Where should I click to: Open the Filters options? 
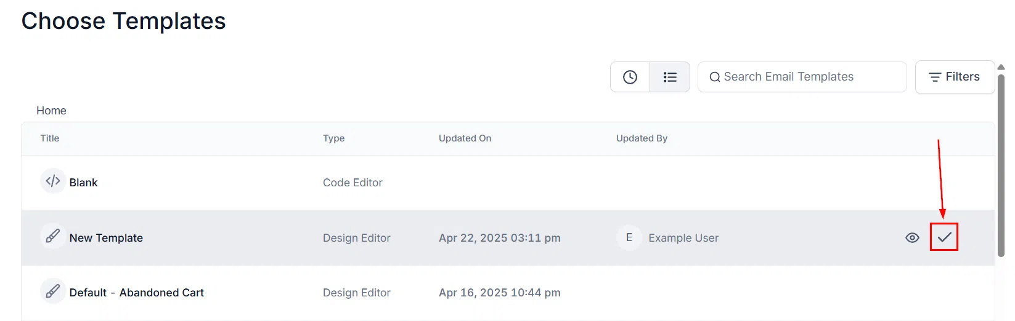point(955,77)
